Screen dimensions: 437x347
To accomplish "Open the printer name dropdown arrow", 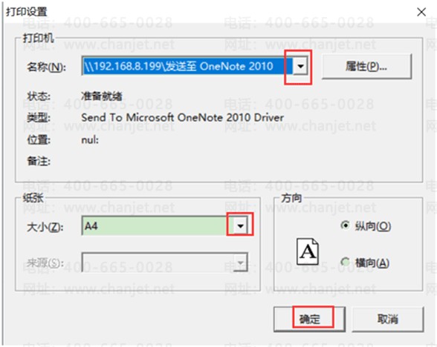I will 300,66.
